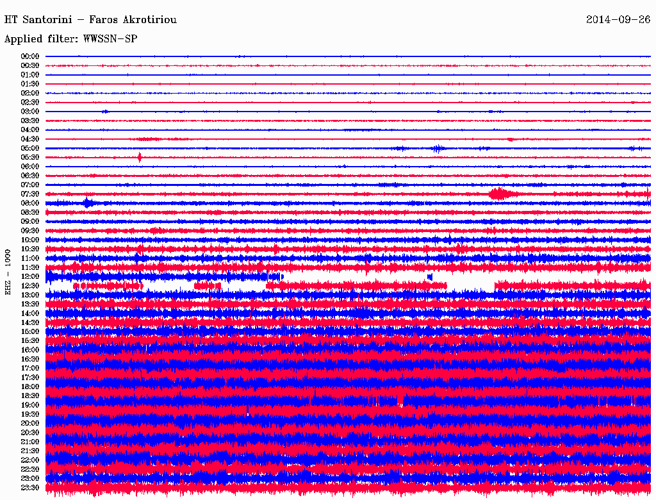Viewport: 656px width, 500px height.
Task: Click the station title HT Santorini – Faros Akrotiriou
Action: tap(90, 20)
